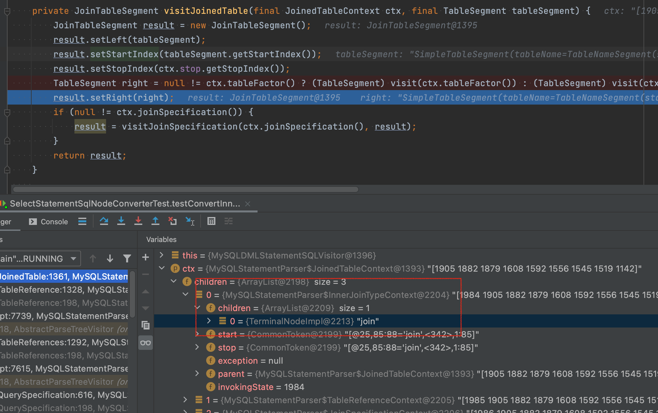Screen dimensions: 658x413
Task: Open the RUNNING thread selector dropdown
Action: pyautogui.click(x=74, y=258)
